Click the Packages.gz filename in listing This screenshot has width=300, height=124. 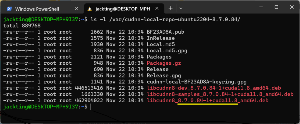(x=164, y=63)
